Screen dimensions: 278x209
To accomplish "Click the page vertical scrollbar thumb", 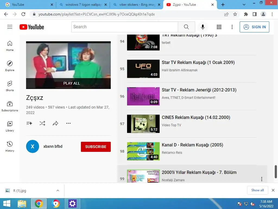I will pyautogui.click(x=276, y=171).
